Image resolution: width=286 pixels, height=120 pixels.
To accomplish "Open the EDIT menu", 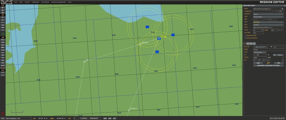I will [21, 2].
